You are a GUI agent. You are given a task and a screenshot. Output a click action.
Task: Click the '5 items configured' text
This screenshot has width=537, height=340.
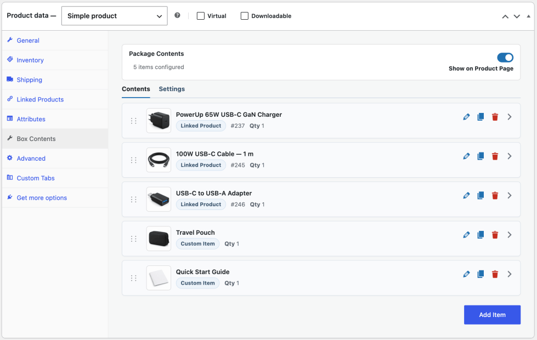click(159, 67)
